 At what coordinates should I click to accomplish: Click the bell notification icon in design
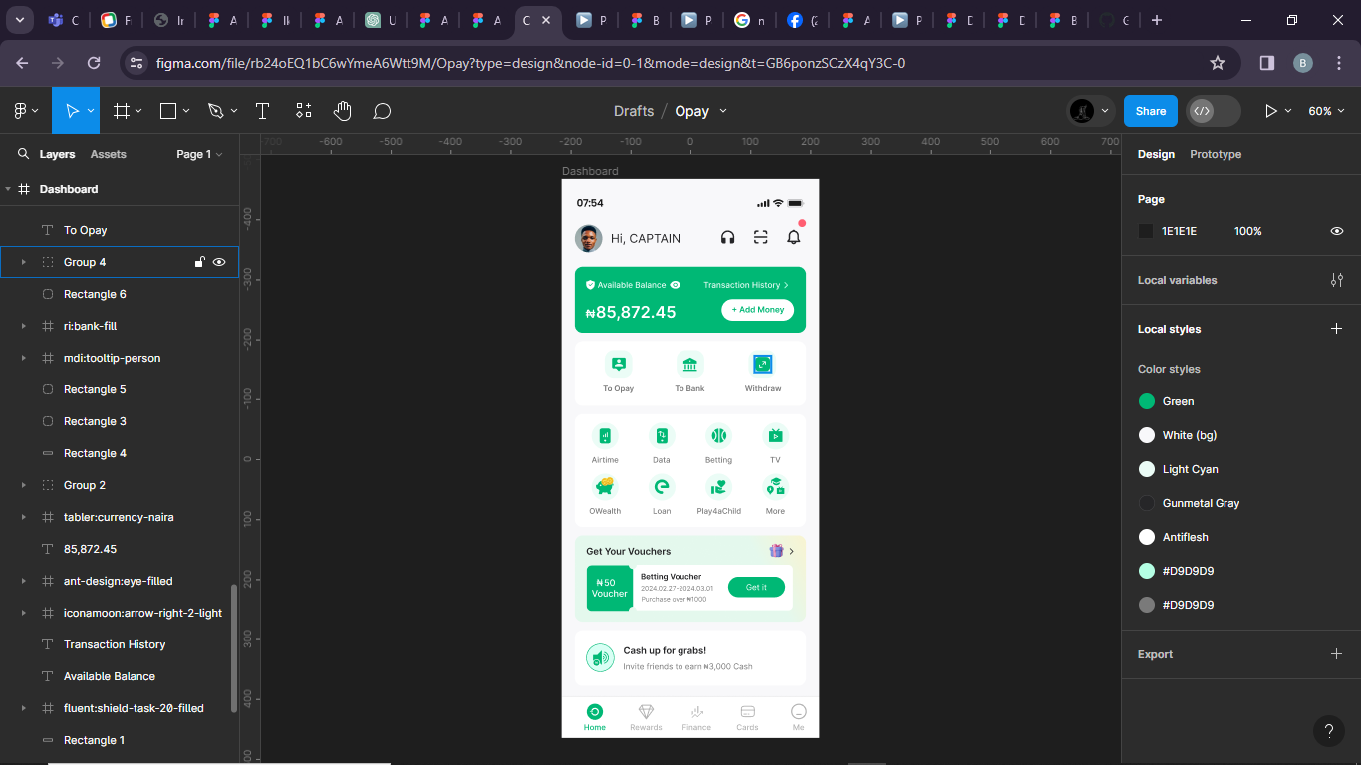click(794, 237)
